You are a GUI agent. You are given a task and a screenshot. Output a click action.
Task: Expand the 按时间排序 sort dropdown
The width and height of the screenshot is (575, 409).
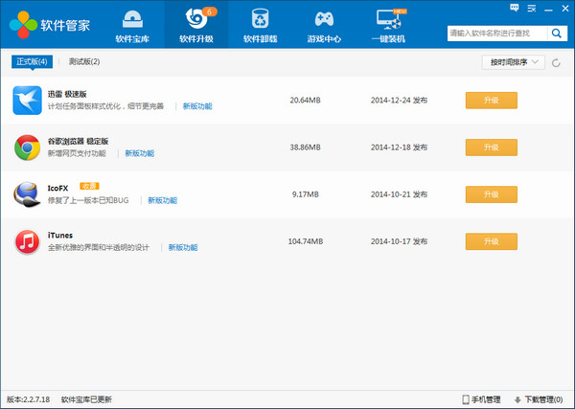point(513,62)
